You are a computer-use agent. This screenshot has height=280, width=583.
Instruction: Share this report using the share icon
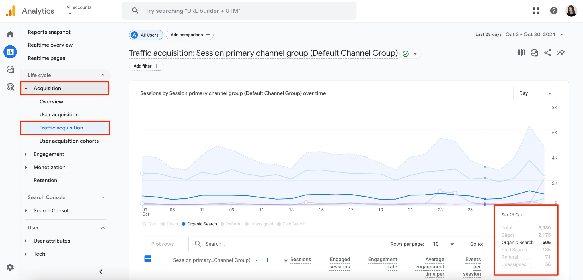547,53
